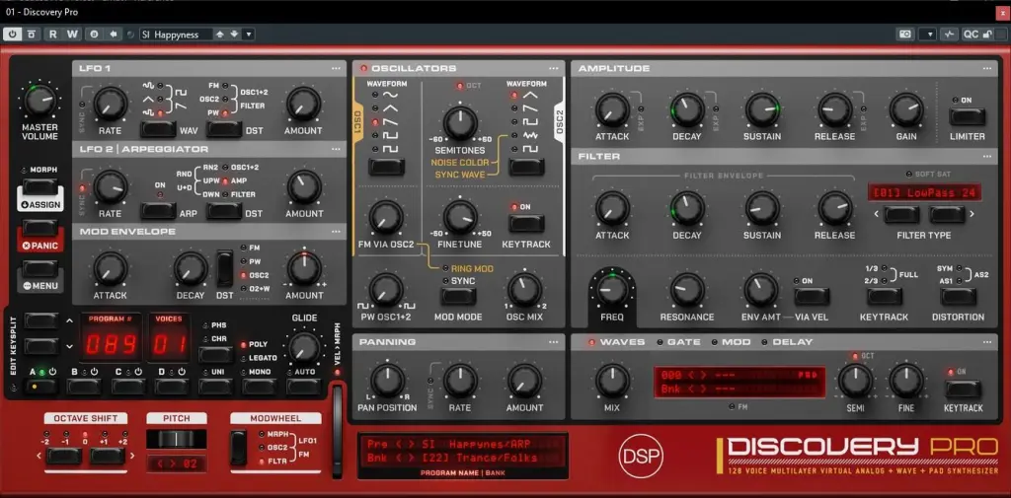Toggle the amplitude LIMITER switch
Image resolution: width=1011 pixels, height=498 pixels.
click(x=967, y=116)
